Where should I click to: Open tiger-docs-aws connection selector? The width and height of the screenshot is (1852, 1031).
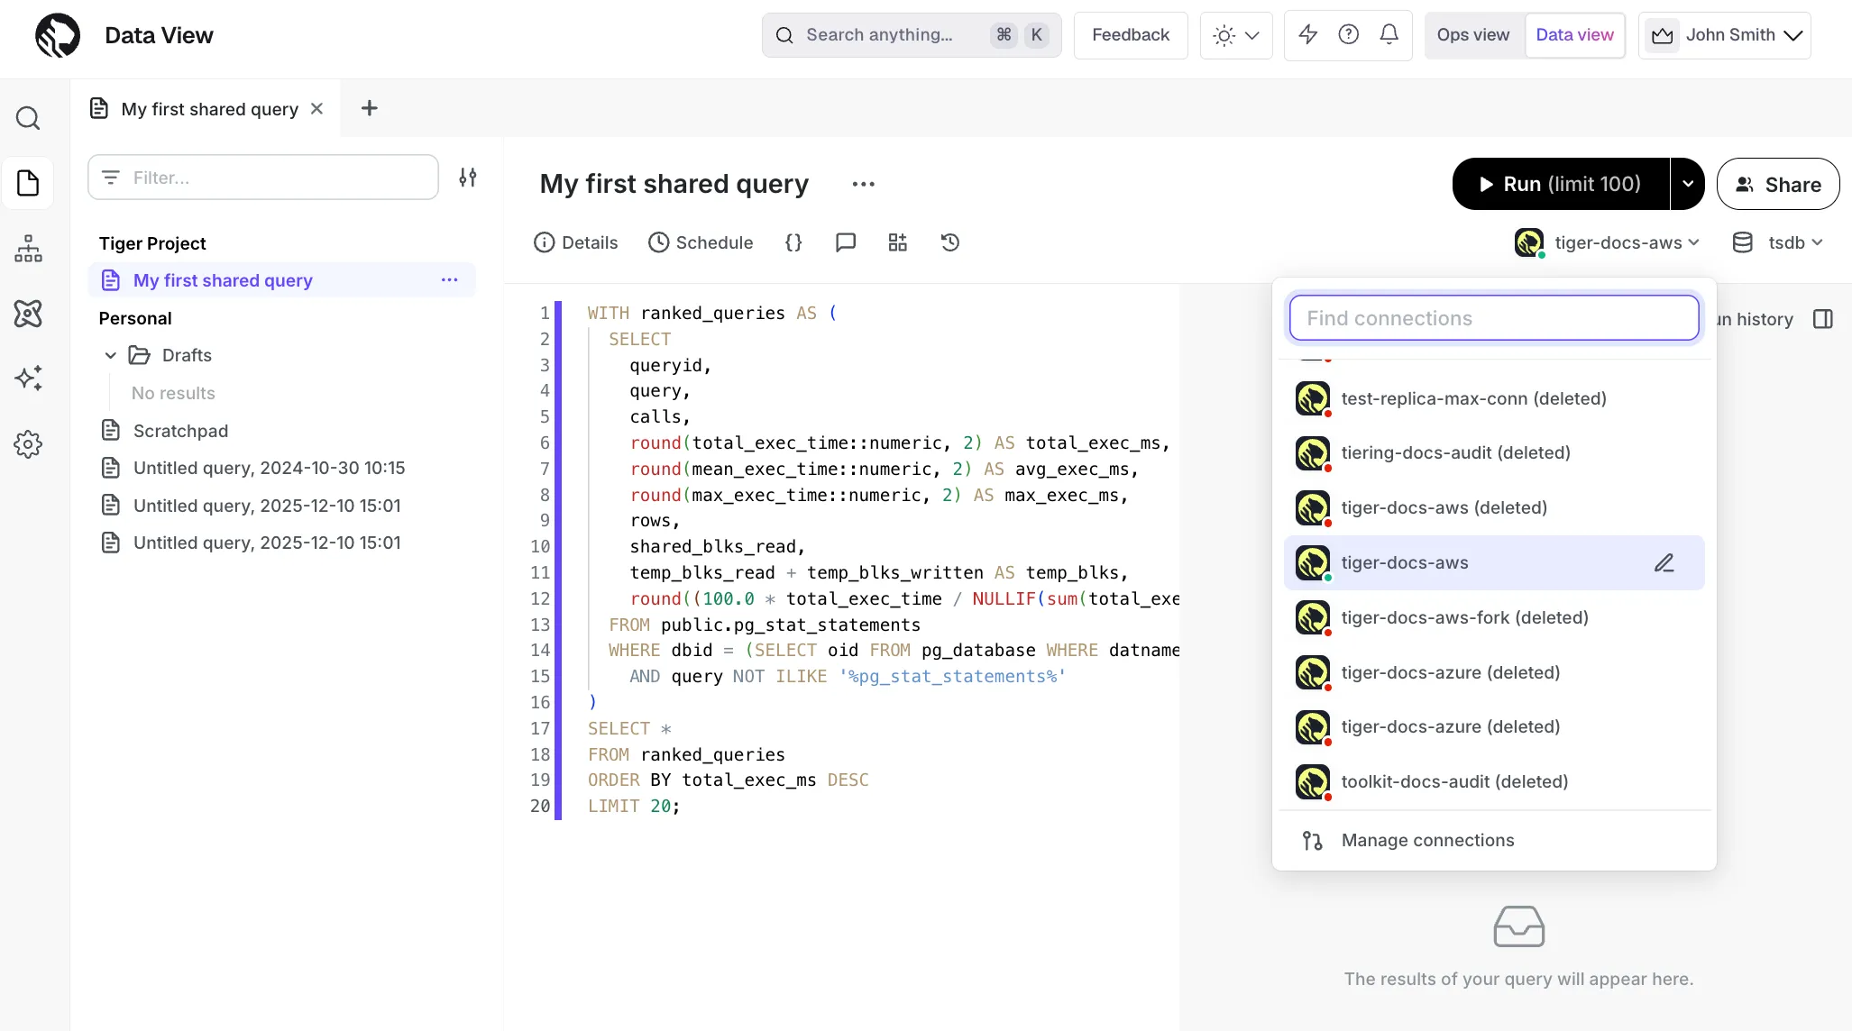tap(1607, 242)
